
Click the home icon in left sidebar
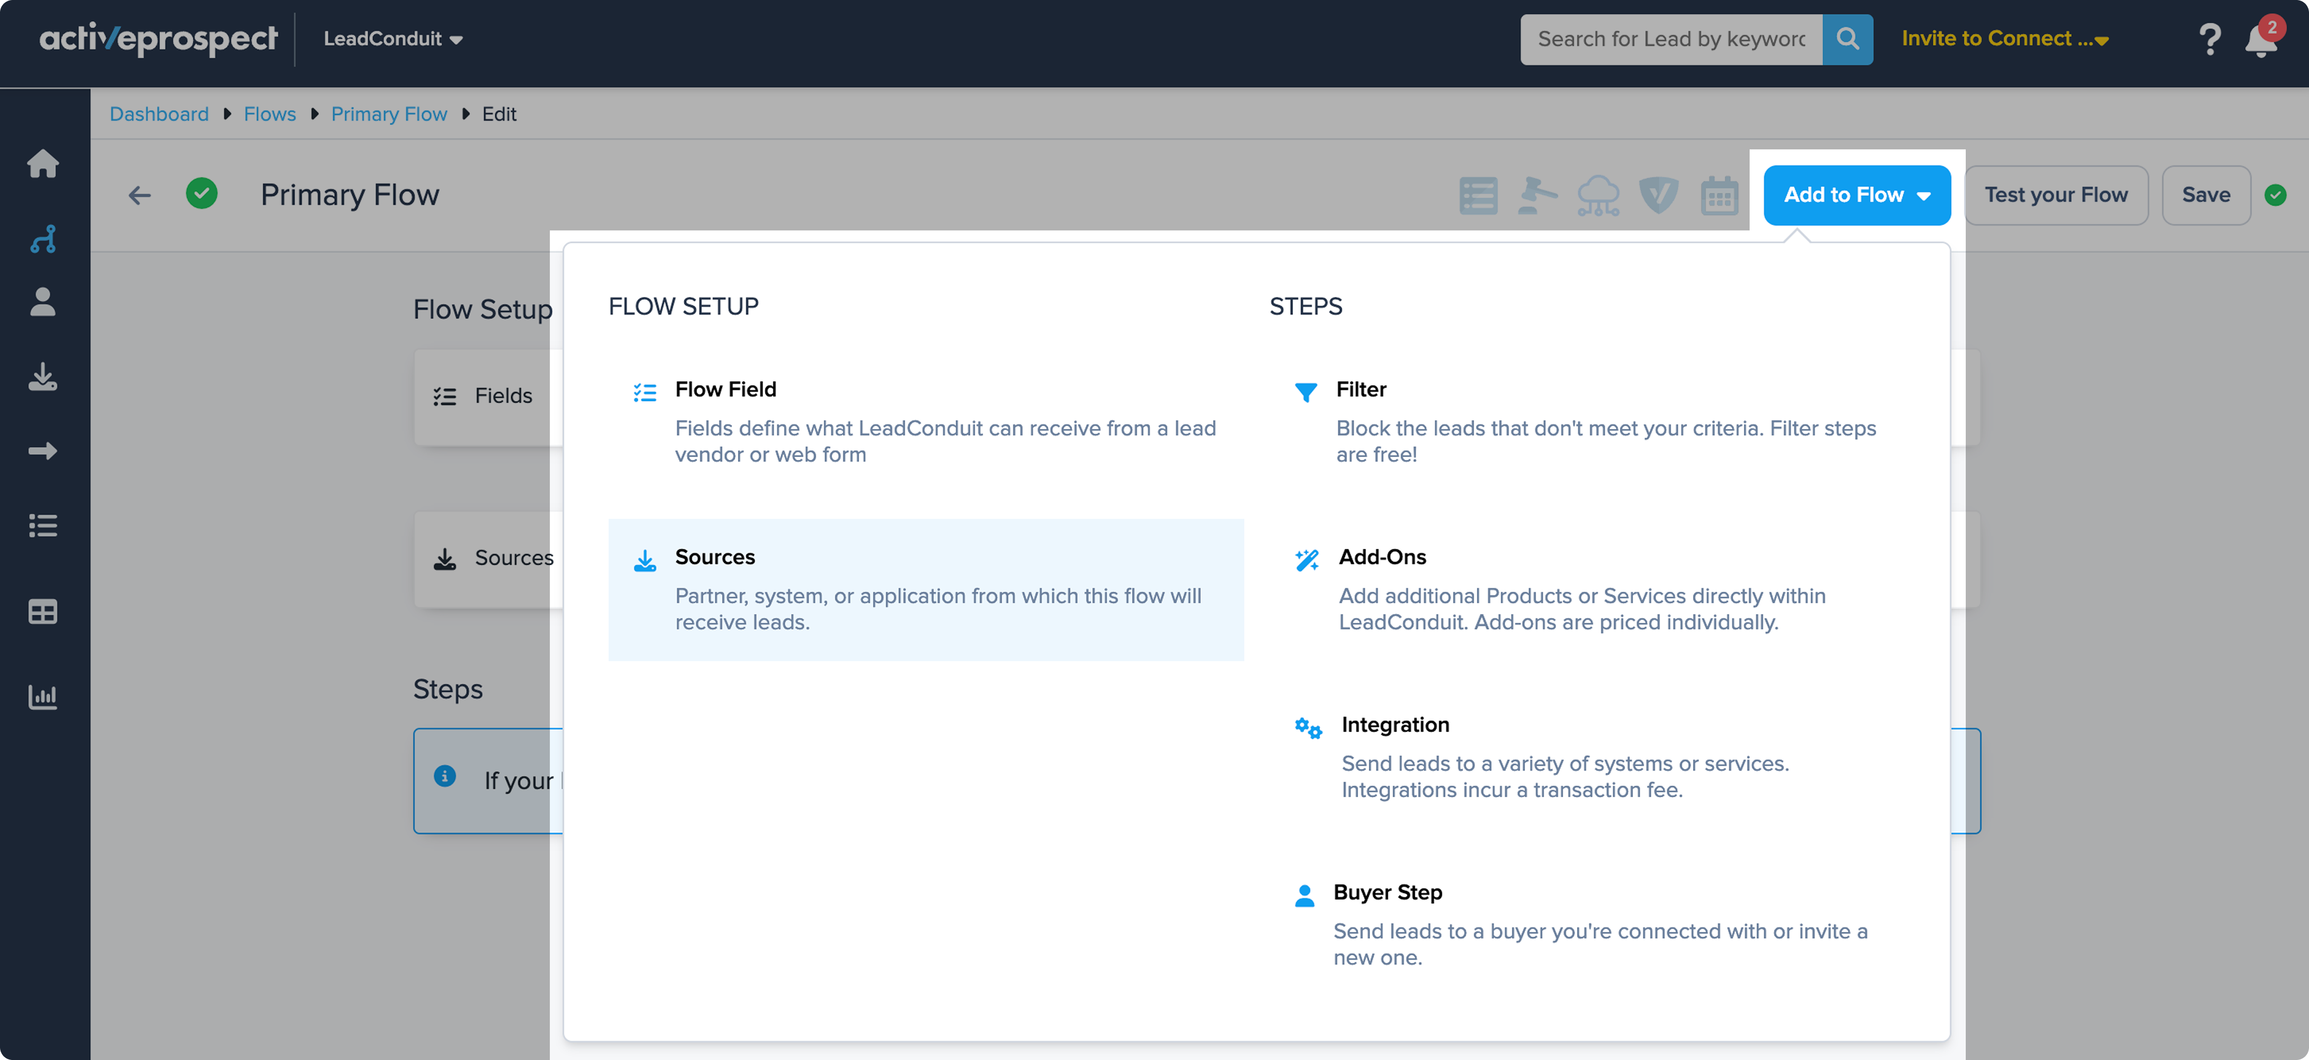click(43, 164)
